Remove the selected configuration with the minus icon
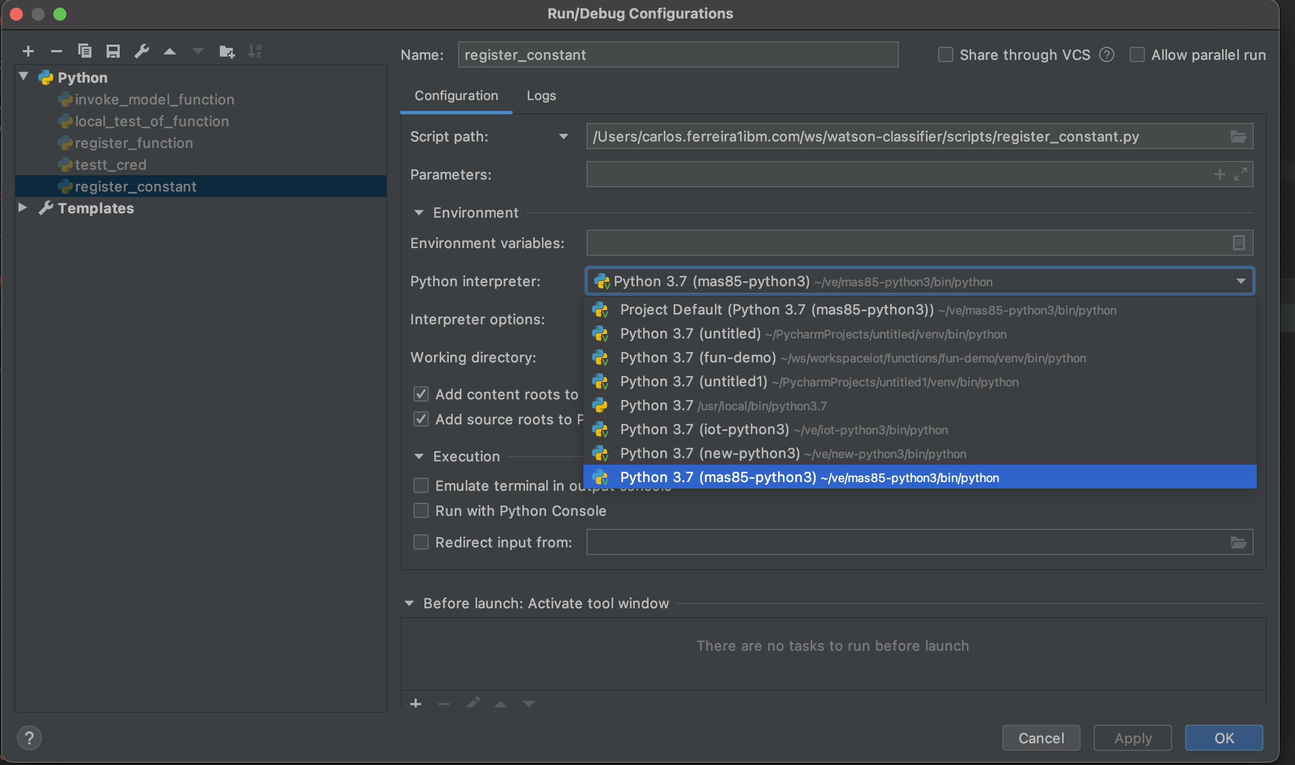 coord(57,52)
